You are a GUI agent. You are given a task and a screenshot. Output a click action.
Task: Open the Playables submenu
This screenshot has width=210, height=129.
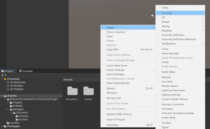coord(180,31)
